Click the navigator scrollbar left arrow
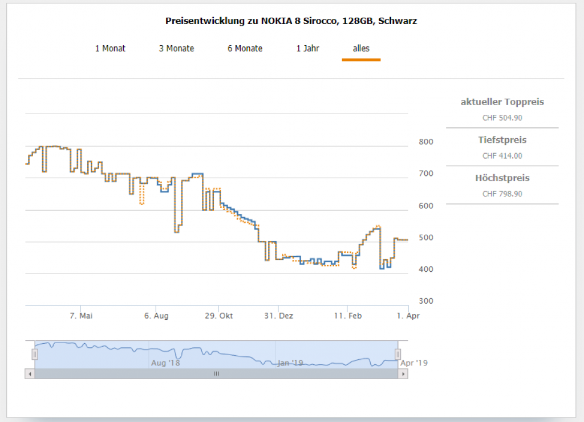The image size is (584, 422). (x=30, y=373)
